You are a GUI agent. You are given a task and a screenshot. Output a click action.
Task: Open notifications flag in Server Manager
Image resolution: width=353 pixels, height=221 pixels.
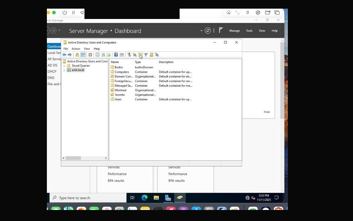[x=221, y=30]
